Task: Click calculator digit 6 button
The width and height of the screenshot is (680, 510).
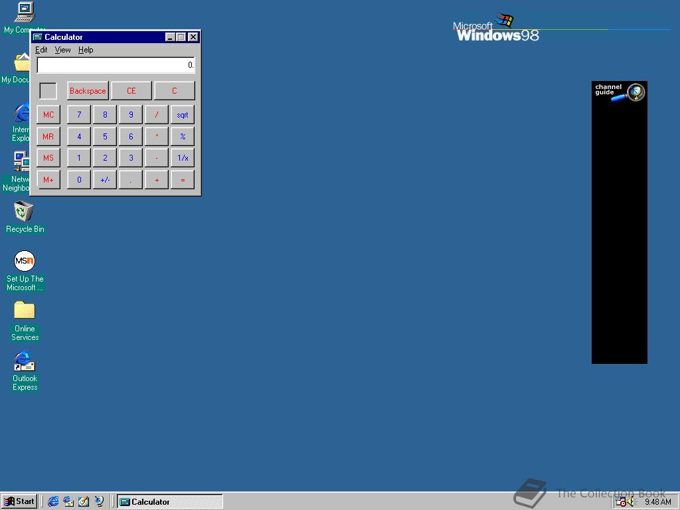Action: point(131,137)
